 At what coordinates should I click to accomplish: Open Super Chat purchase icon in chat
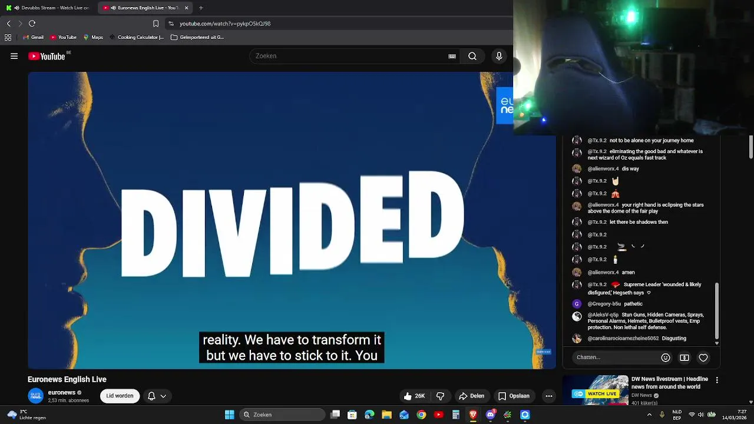[x=684, y=357]
